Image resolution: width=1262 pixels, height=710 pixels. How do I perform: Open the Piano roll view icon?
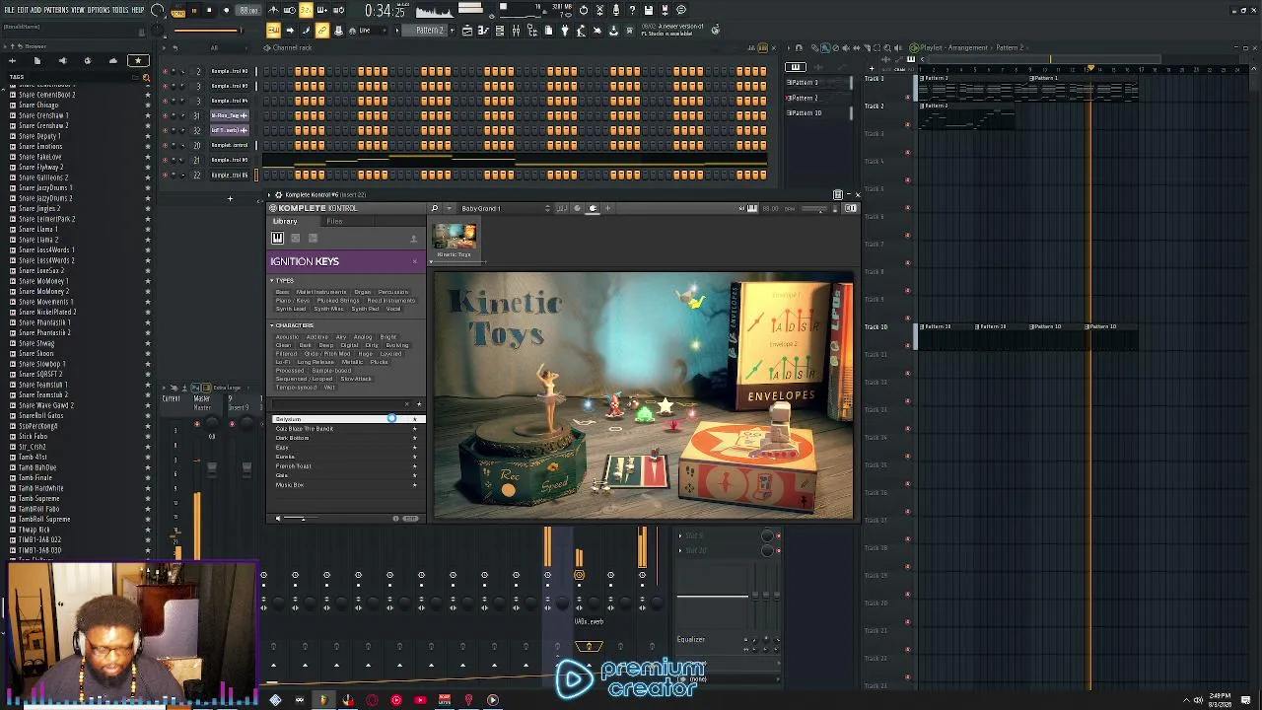[x=483, y=31]
